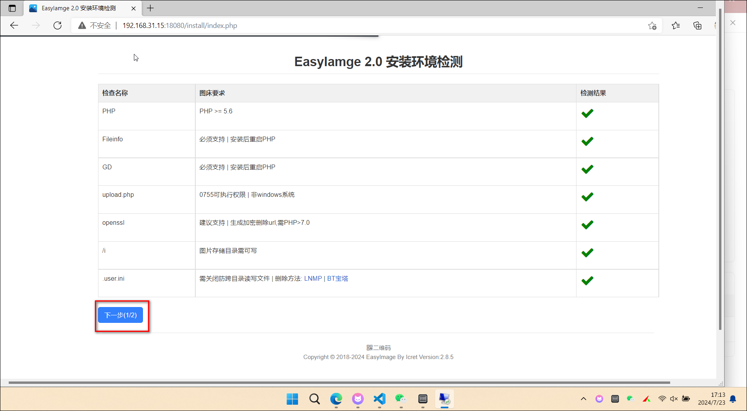Screen dimensions: 747x411
Task: Click the not-secure warning icon
Action: [x=82, y=26]
